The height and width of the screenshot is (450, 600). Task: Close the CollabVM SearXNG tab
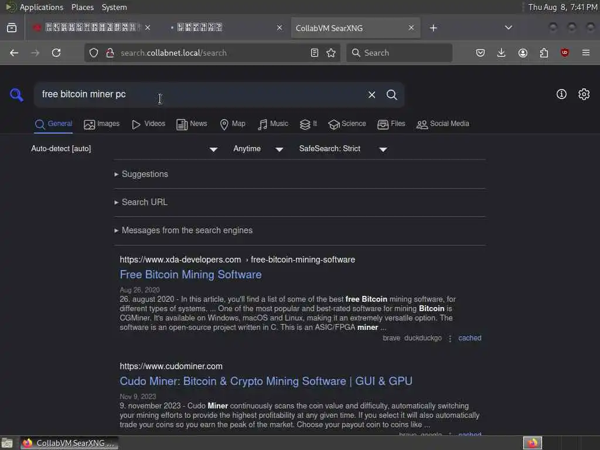[x=411, y=28]
